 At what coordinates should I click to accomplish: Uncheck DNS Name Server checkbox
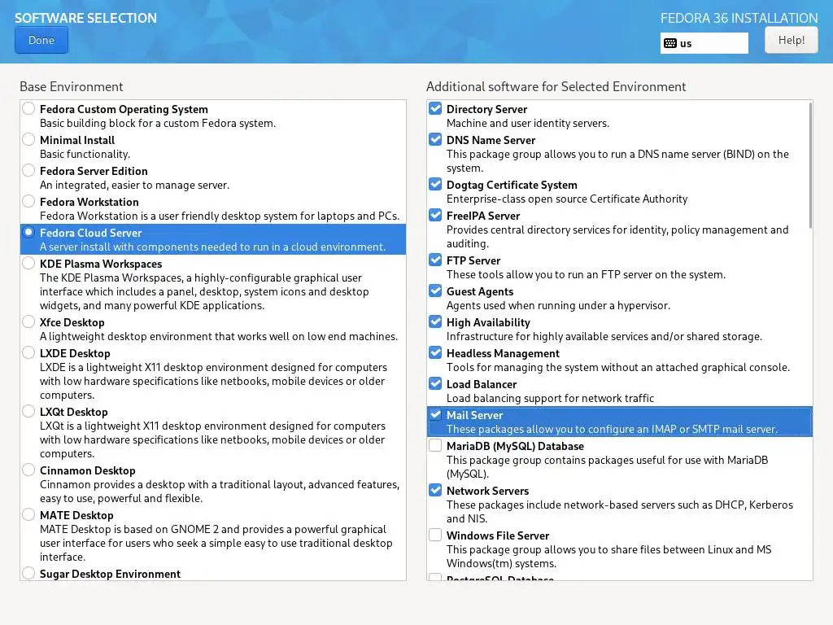435,139
